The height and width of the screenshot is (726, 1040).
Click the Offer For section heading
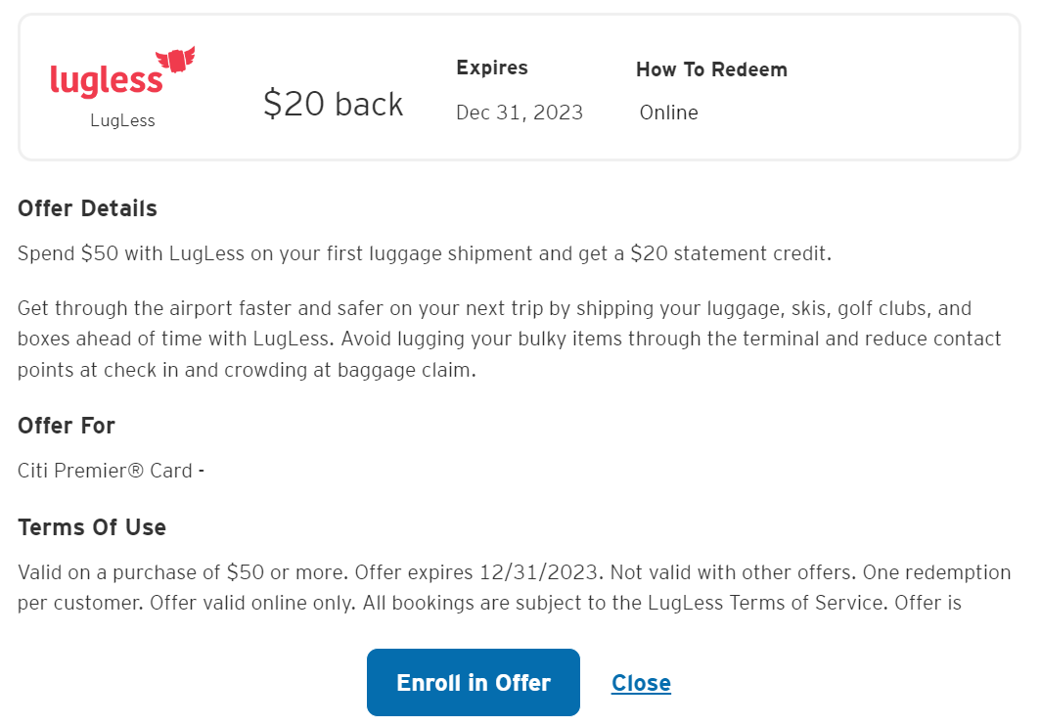(x=66, y=426)
